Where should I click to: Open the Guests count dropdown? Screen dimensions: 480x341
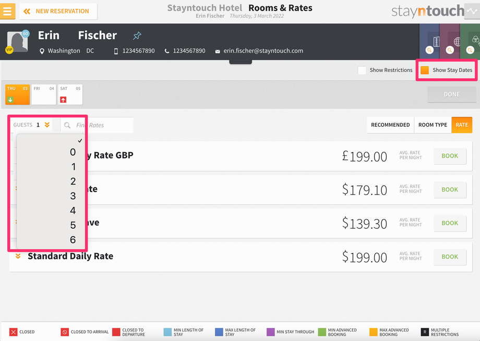(x=32, y=125)
